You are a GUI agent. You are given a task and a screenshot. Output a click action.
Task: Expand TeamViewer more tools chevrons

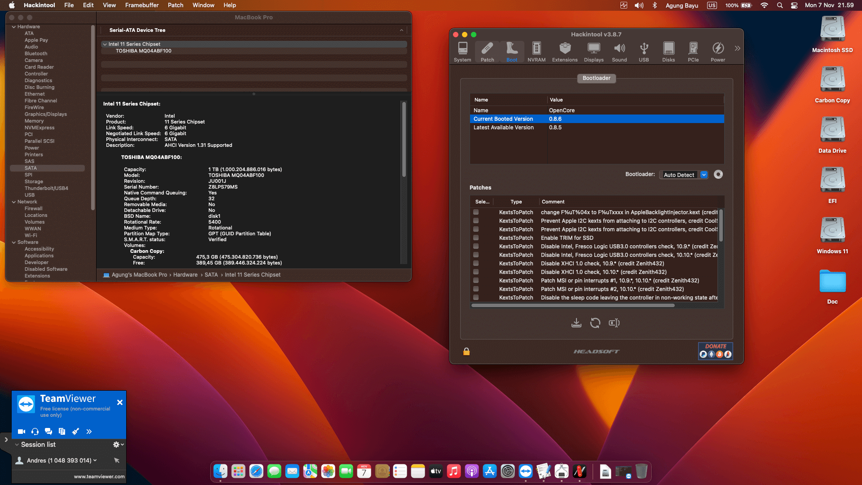click(89, 432)
